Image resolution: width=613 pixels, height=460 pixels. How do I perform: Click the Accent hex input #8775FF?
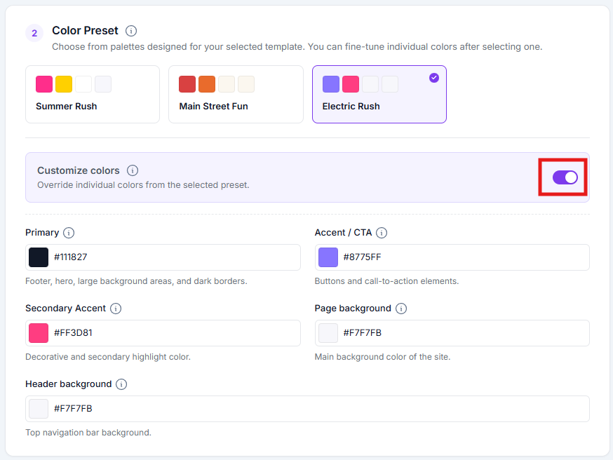[452, 257]
